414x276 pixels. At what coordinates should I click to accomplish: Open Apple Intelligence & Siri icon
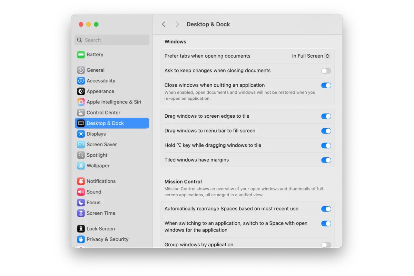[81, 102]
